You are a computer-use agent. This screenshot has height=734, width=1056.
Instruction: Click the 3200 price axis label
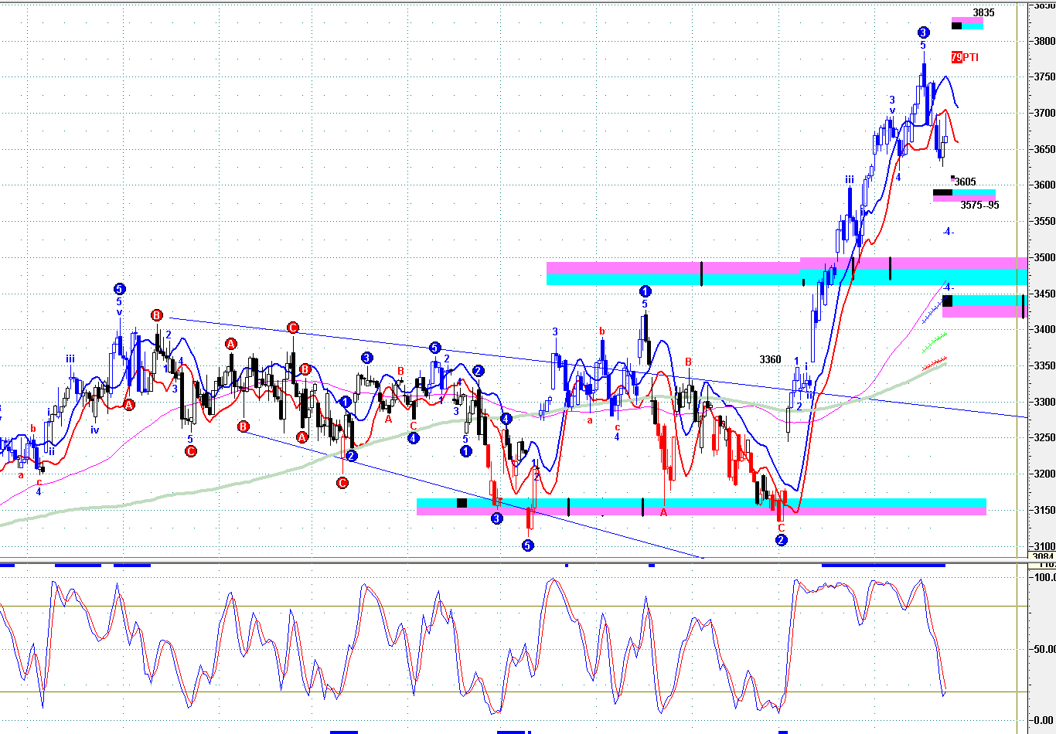1044,474
